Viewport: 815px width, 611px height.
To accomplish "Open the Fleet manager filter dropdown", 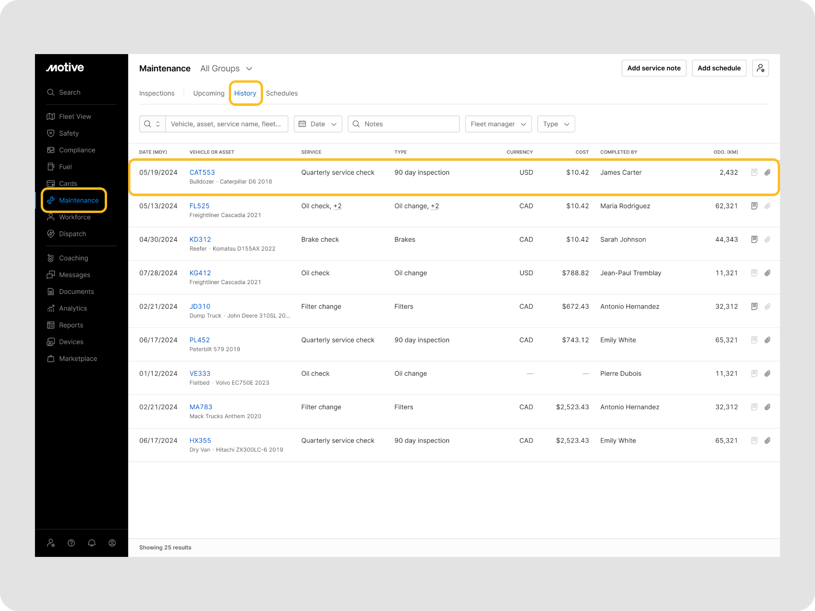I will (x=498, y=124).
